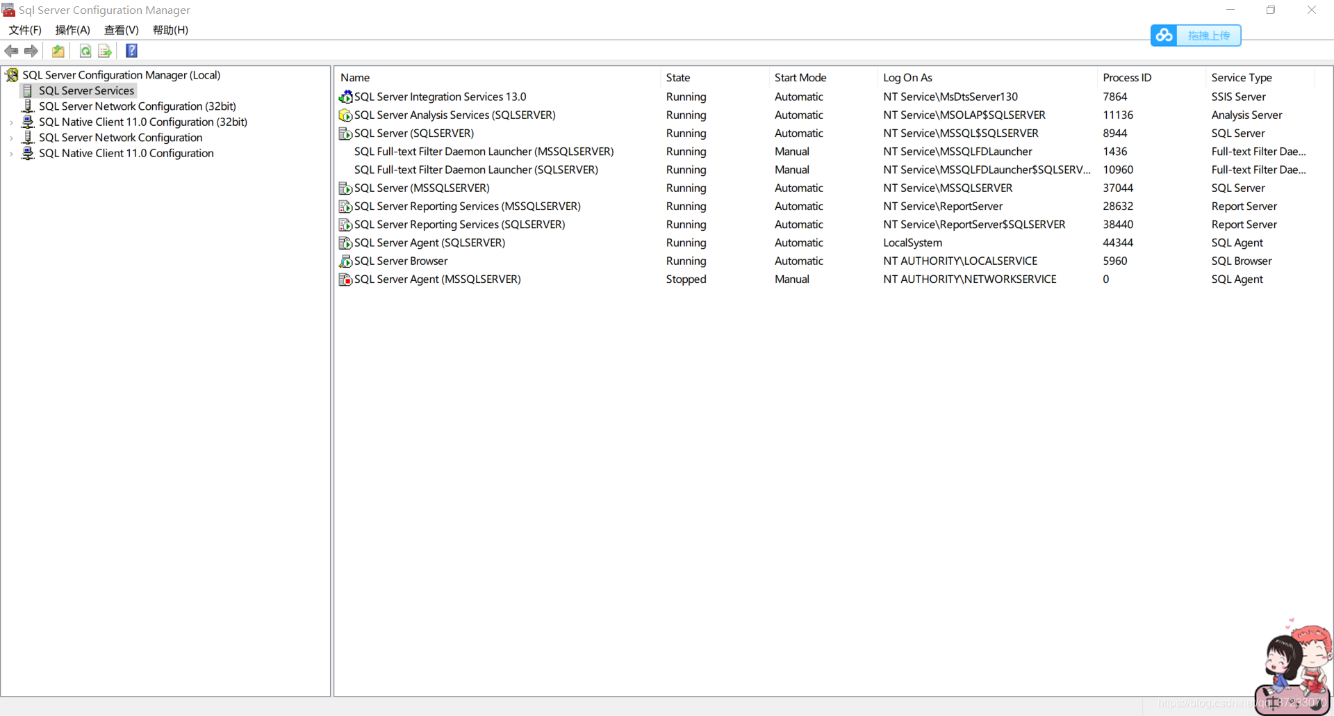Click the LocalSystem log on entry

913,243
